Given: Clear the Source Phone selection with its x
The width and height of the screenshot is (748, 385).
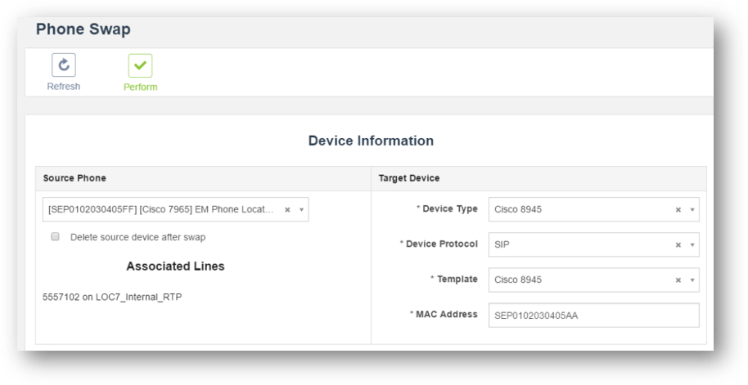Looking at the screenshot, I should tap(287, 210).
